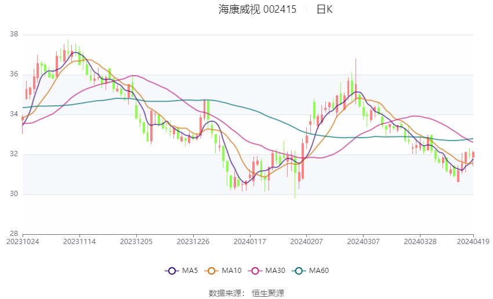
Task: Select the 日K label
Action: [x=324, y=9]
